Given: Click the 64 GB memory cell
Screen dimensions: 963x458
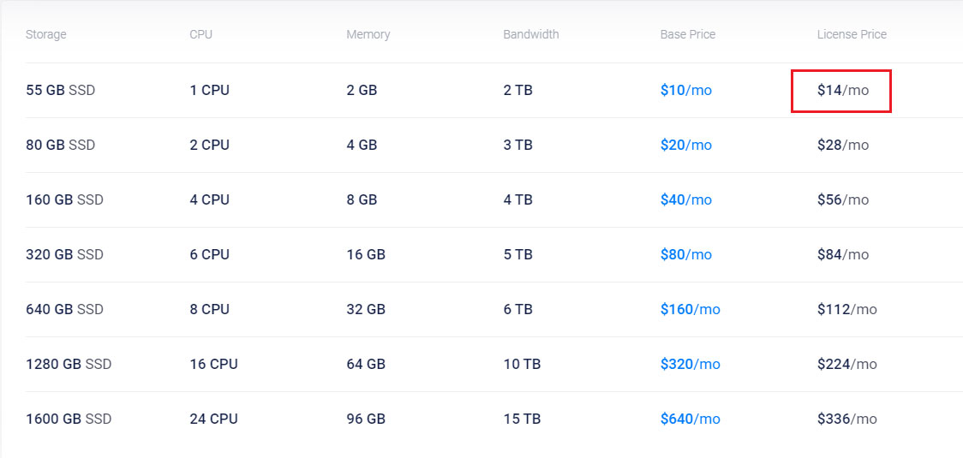Looking at the screenshot, I should [x=366, y=364].
